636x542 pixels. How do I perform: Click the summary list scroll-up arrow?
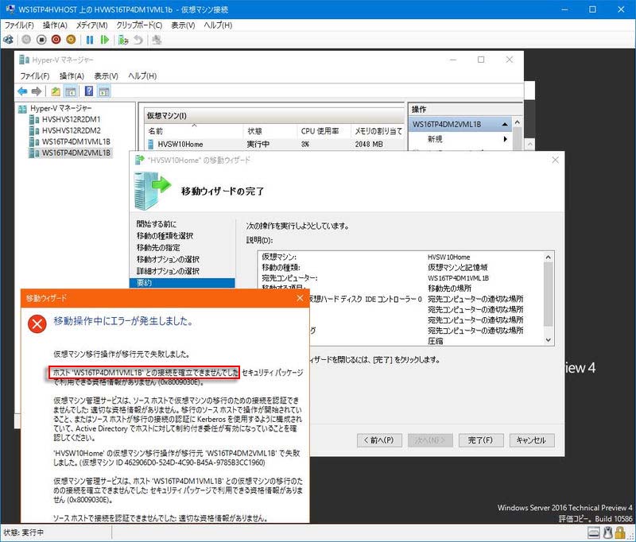[x=549, y=257]
